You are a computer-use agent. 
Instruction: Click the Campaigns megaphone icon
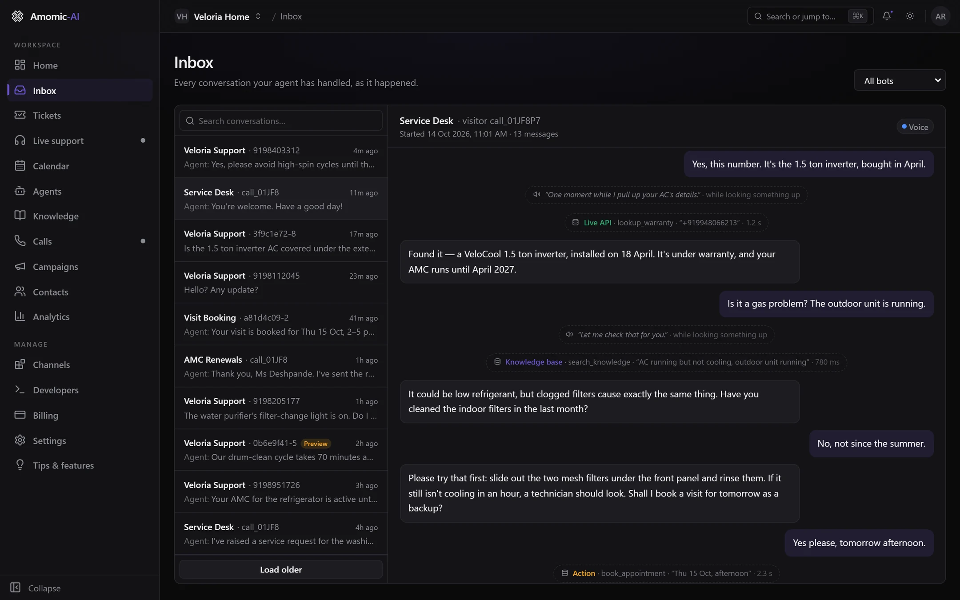pos(20,267)
